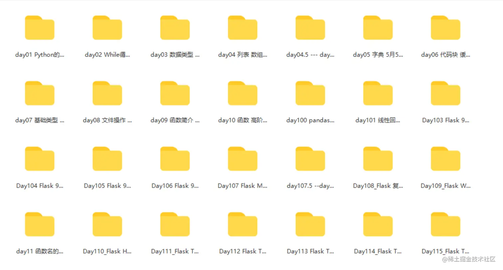The width and height of the screenshot is (503, 270).
Task: Click the label 'day11 函数名的...'
Action: click(x=40, y=251)
